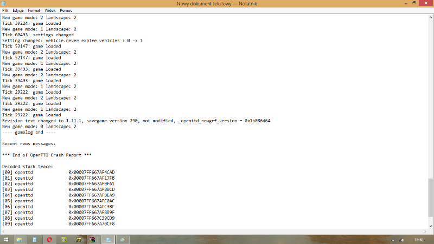Click the Notatnik title bar icon
The width and height of the screenshot is (434, 244).
pos(4,4)
